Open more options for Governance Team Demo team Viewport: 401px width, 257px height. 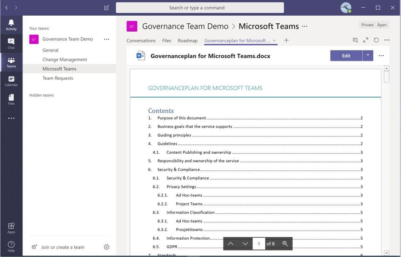pyautogui.click(x=106, y=39)
